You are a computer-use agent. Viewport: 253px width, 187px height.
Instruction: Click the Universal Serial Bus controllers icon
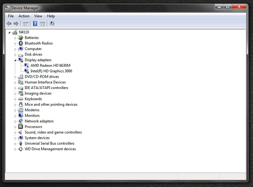21,143
